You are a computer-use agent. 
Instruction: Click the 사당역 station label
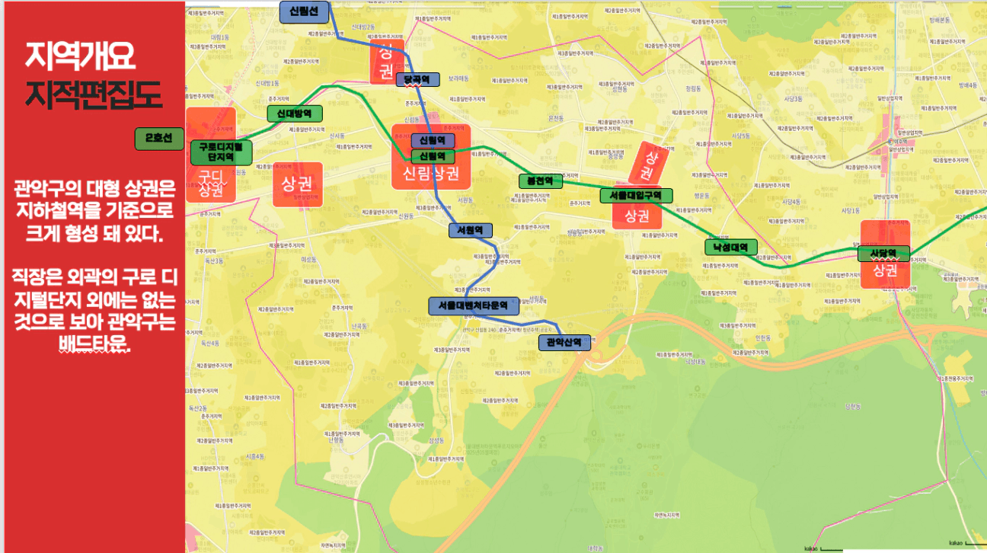point(883,254)
